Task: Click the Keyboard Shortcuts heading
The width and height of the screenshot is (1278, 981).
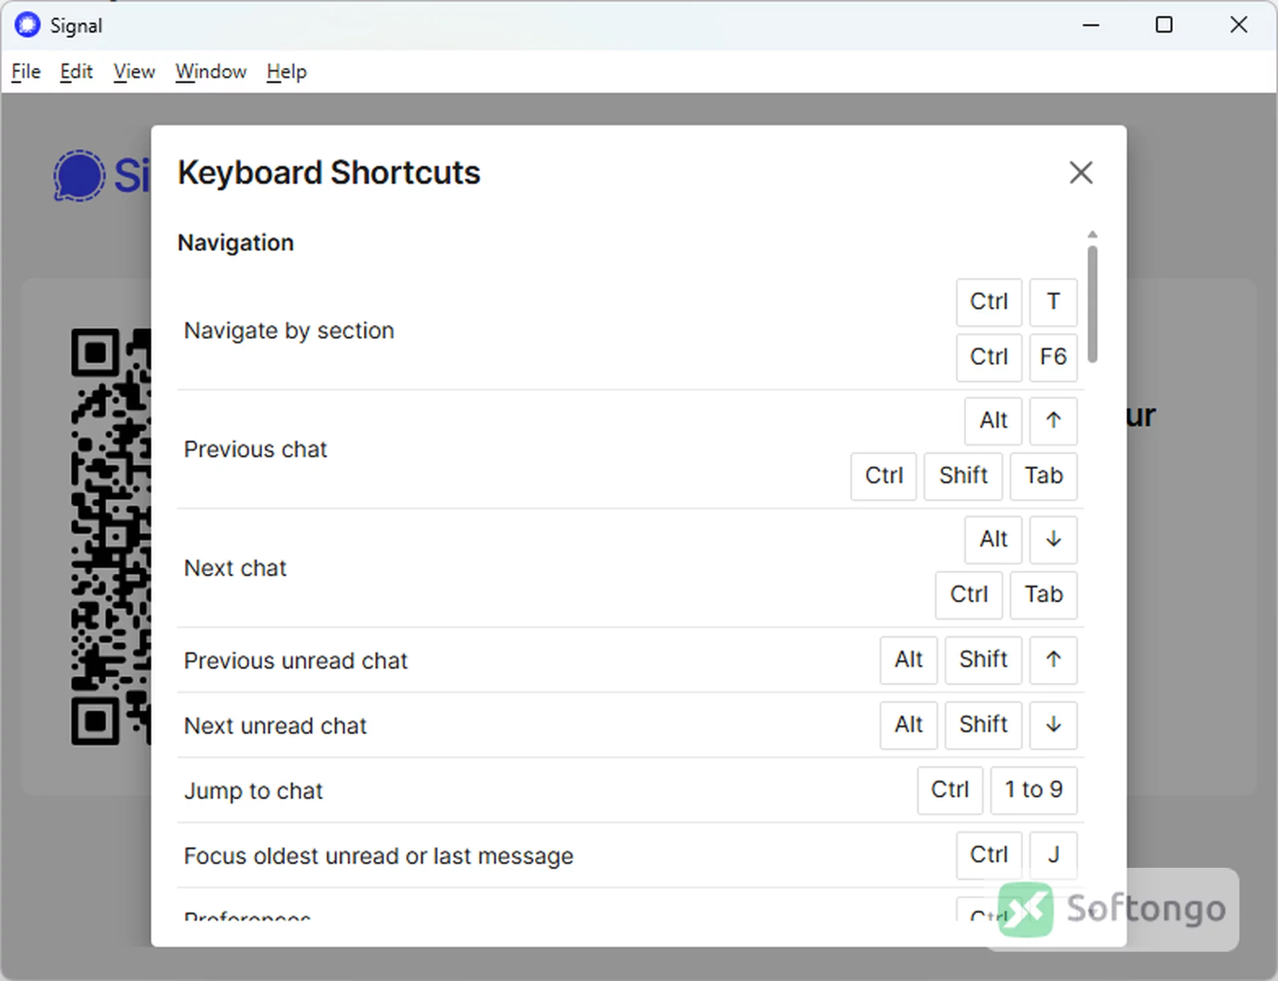Action: click(329, 172)
